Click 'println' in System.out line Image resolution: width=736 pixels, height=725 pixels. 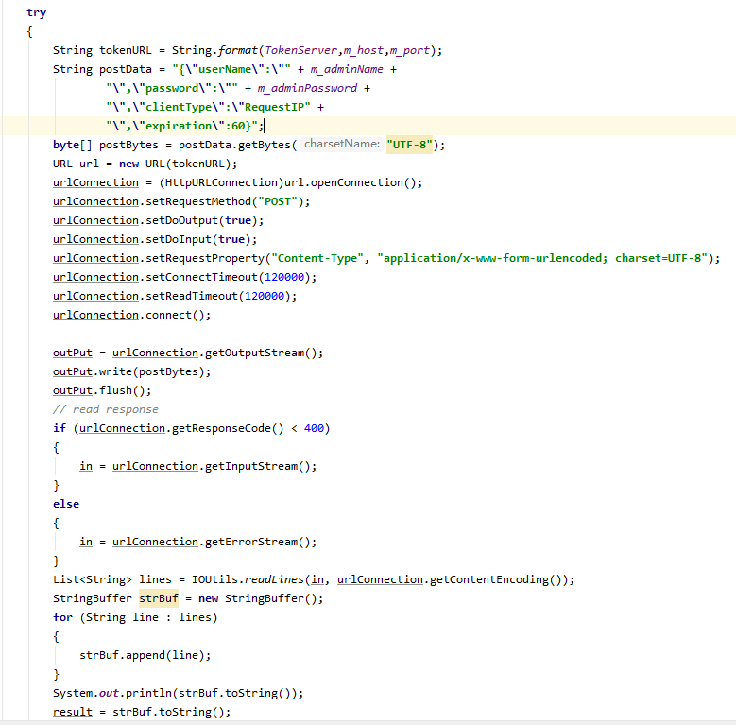(148, 693)
